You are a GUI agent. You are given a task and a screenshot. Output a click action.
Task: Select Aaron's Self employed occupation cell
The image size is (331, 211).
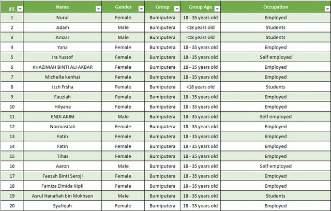[x=275, y=167]
